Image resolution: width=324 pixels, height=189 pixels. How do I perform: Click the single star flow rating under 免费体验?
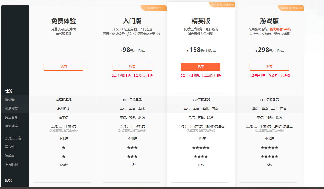coord(63,157)
